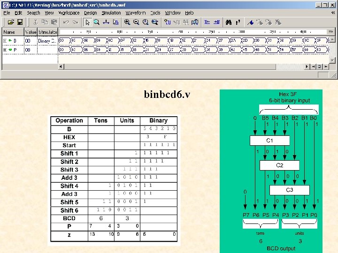Click the vertical scrollbar down arrow

pyautogui.click(x=332, y=60)
